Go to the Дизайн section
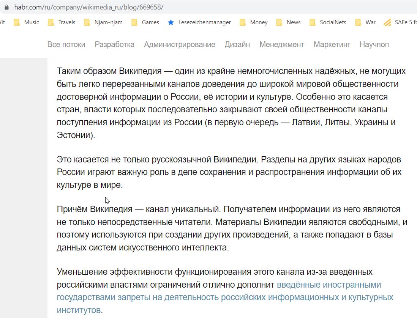This screenshot has width=417, height=318. click(x=237, y=44)
